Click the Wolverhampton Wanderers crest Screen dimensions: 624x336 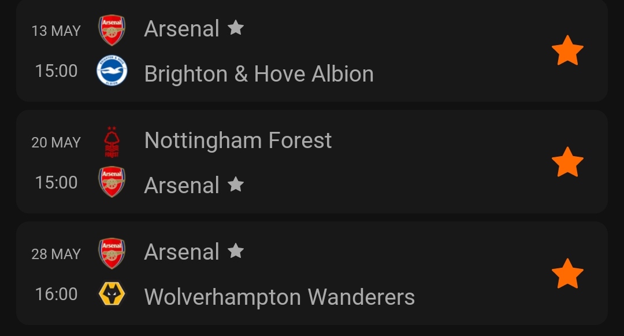pos(112,294)
